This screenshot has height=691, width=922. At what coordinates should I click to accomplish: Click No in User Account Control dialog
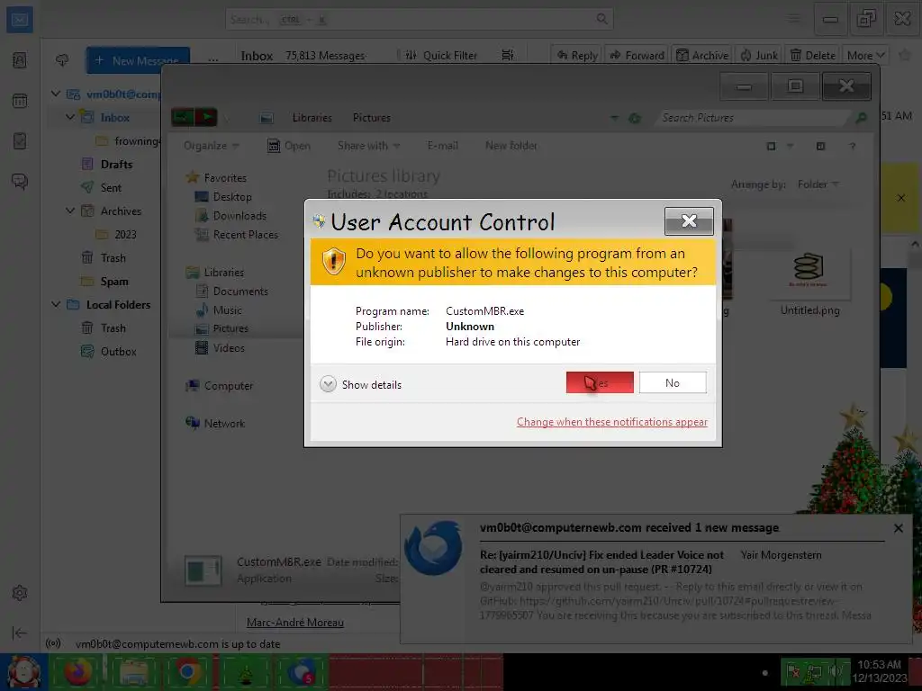[x=673, y=382]
